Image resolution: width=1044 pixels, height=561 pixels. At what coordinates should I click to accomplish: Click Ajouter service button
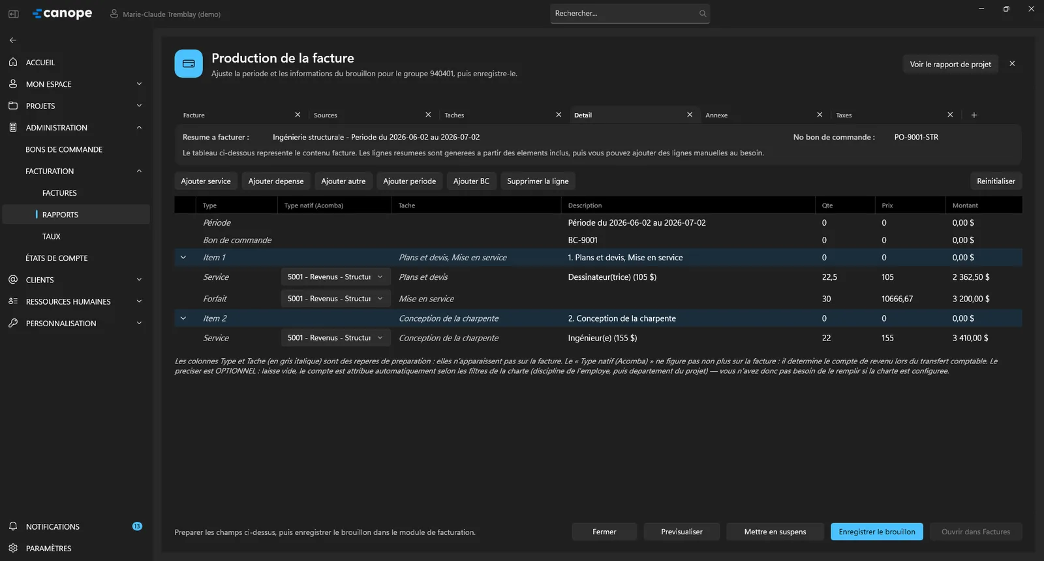coord(206,181)
